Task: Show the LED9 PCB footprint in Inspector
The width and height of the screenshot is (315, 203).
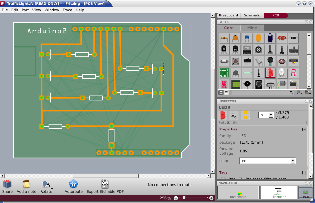Action: pos(246,115)
